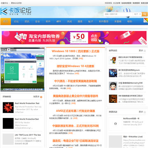Go to the 安全 navigation menu item

[37, 21]
